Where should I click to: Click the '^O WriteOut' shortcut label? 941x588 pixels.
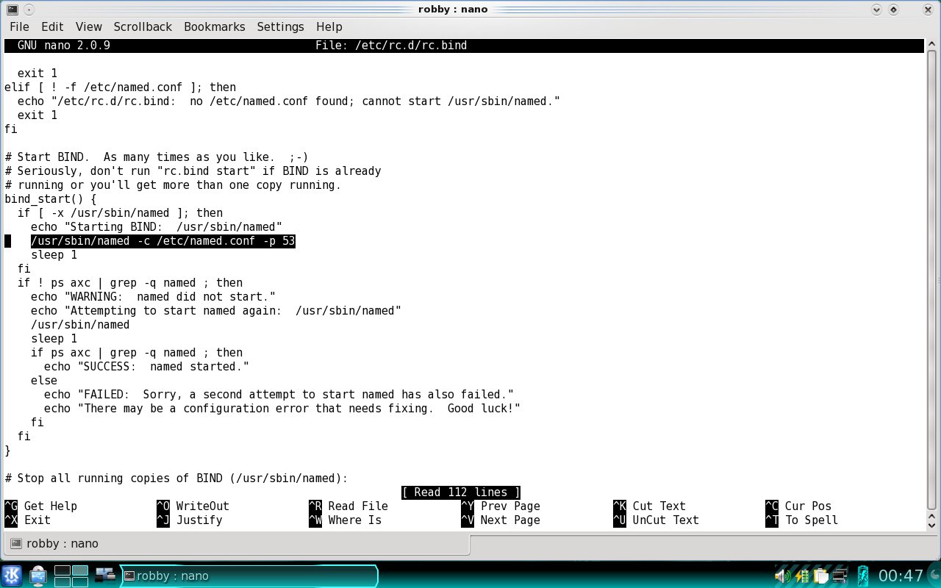pyautogui.click(x=193, y=506)
